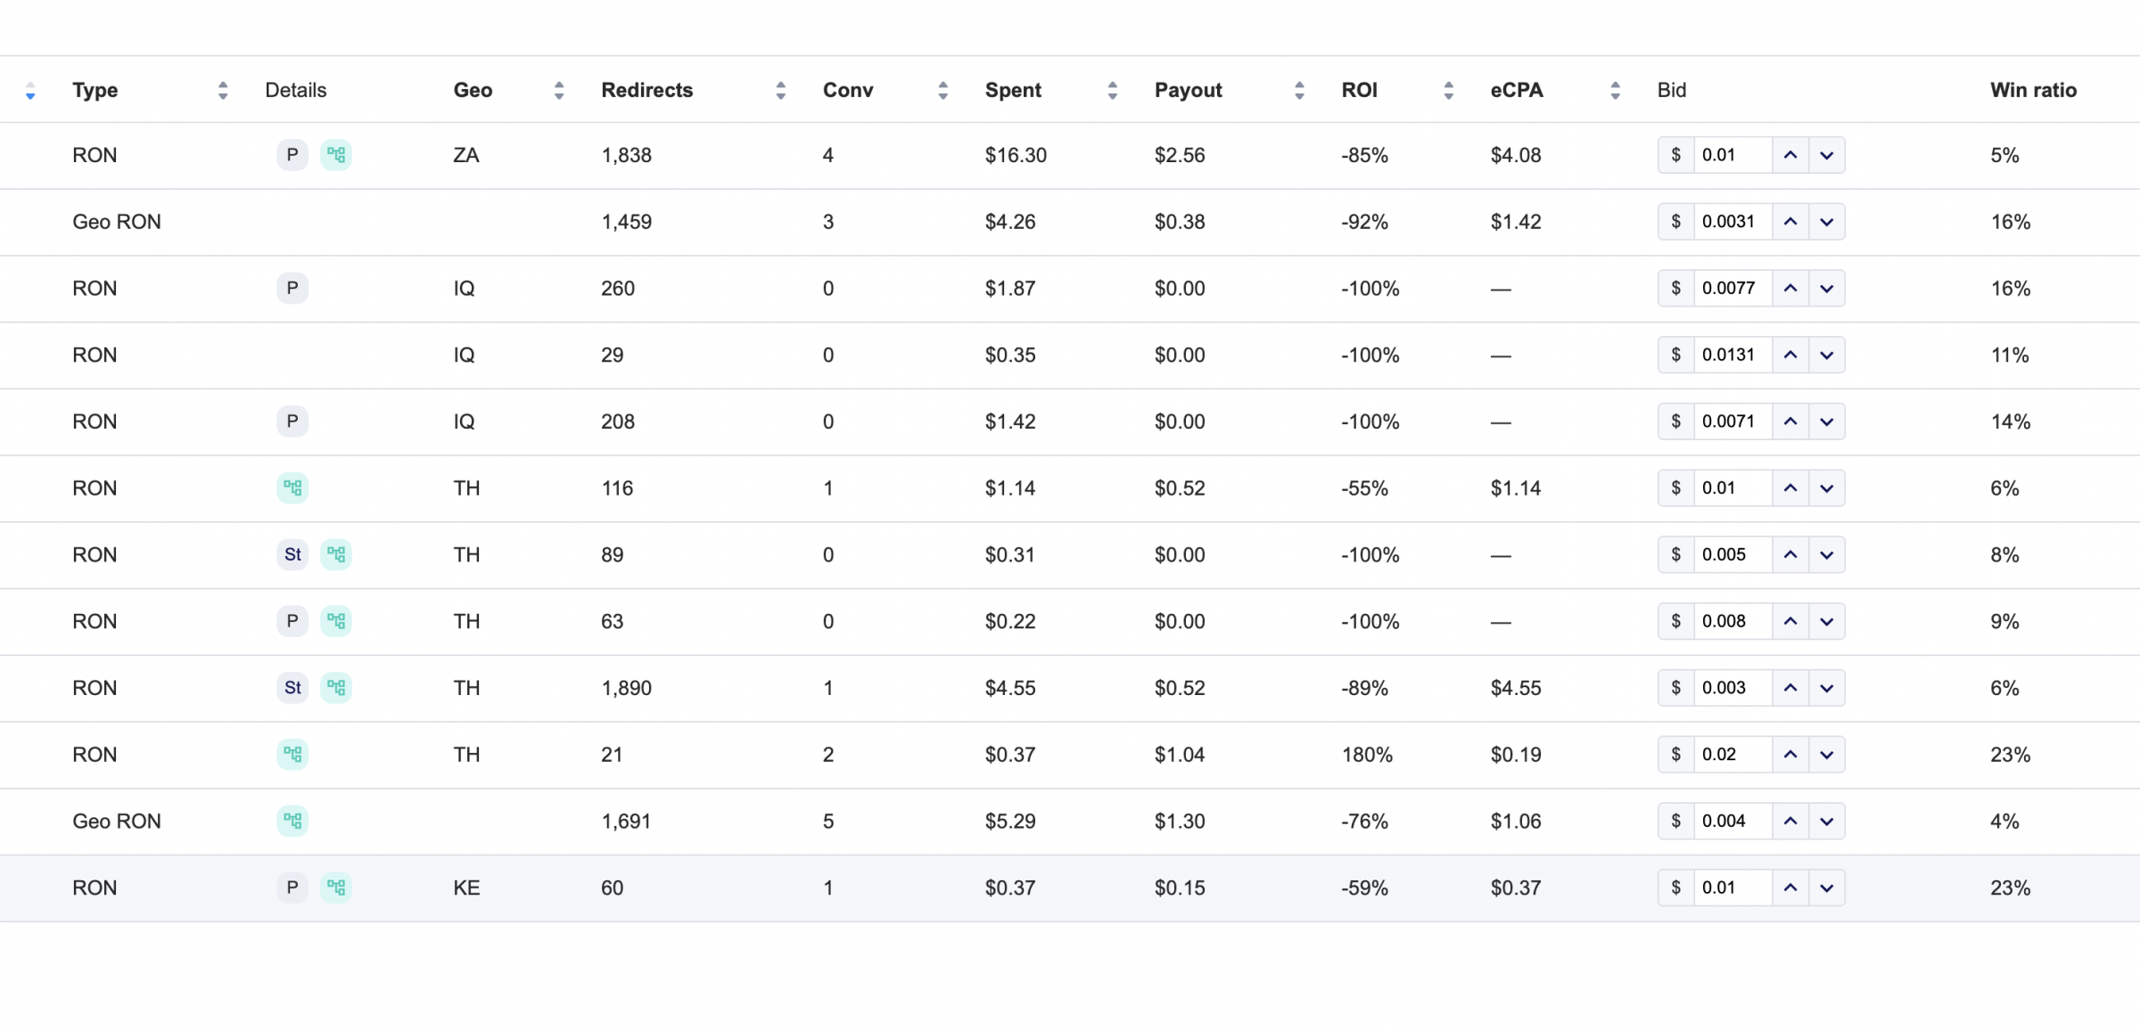Image resolution: width=2140 pixels, height=1031 pixels.
Task: Click the flow icon in the ZA row
Action: (336, 155)
